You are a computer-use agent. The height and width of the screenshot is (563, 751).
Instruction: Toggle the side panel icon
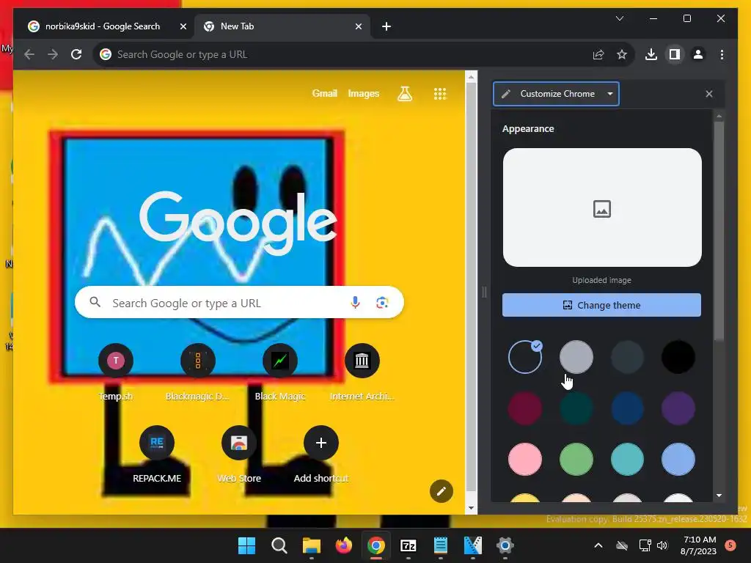tap(675, 54)
